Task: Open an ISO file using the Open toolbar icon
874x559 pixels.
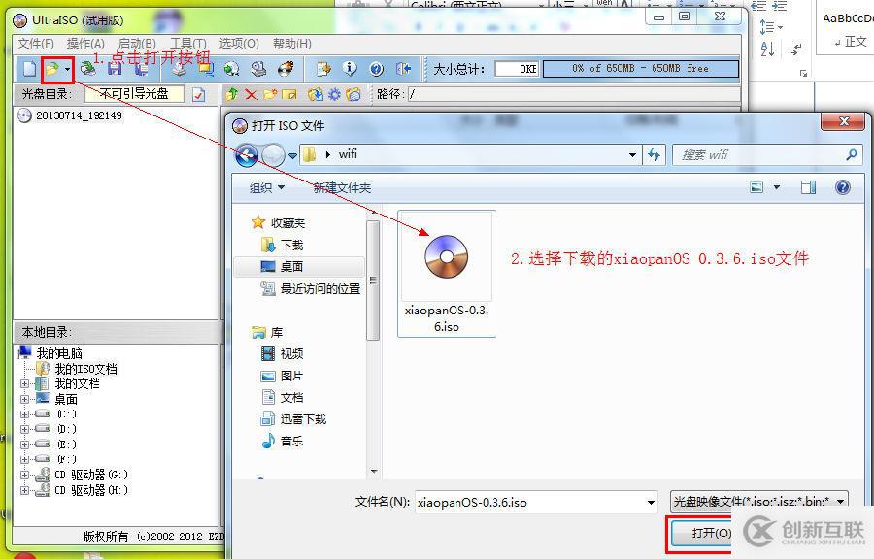Action: pyautogui.click(x=53, y=69)
